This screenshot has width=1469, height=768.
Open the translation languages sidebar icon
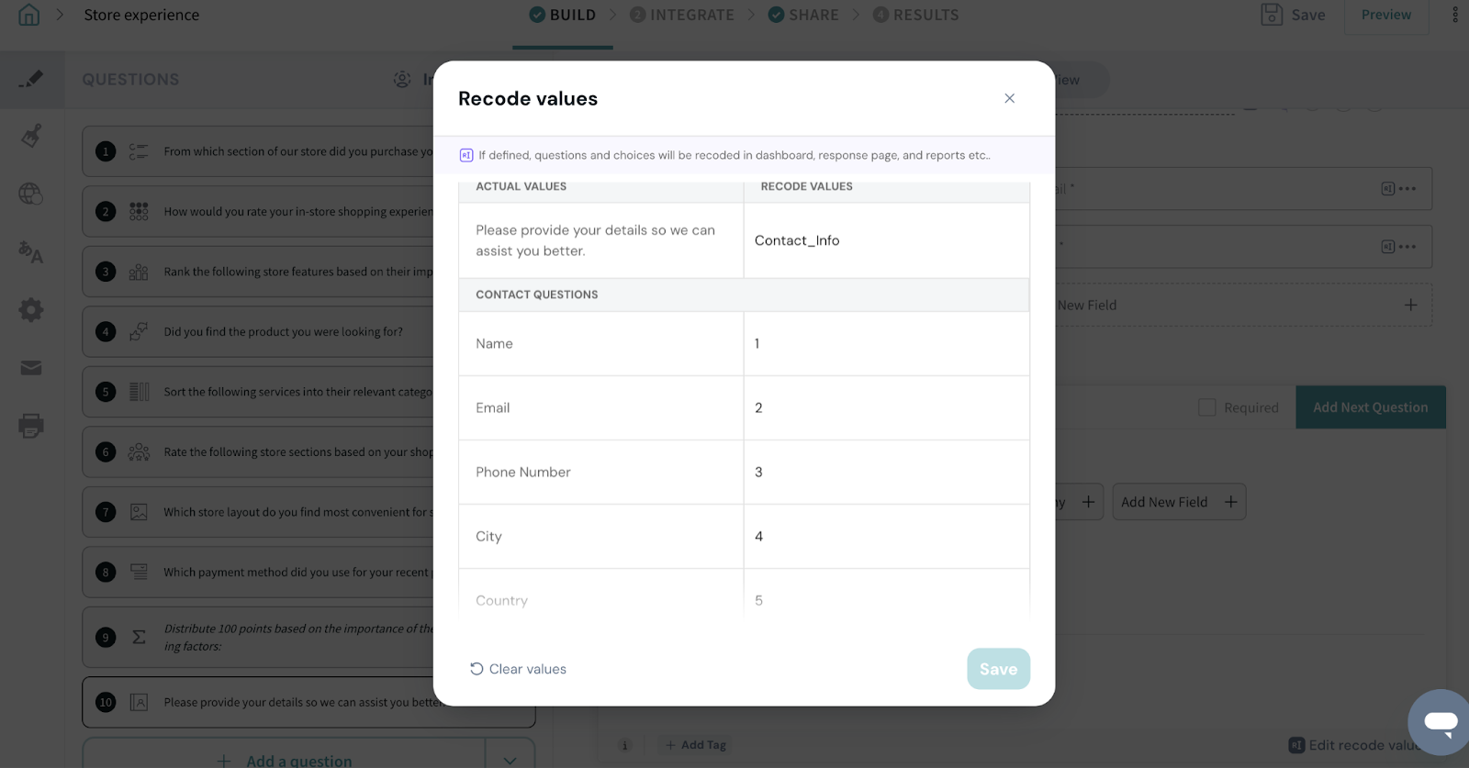31,252
